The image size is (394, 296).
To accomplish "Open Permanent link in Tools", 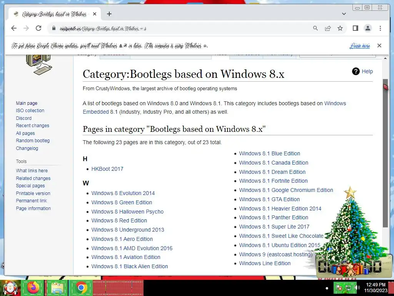I will pos(32,201).
